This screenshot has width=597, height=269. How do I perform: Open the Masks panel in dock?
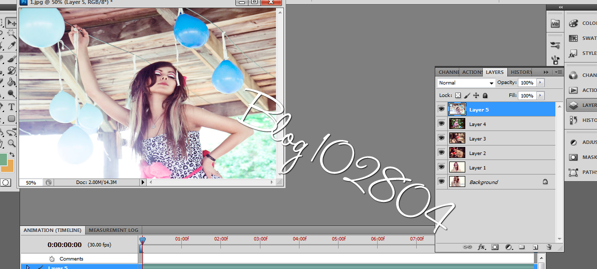(x=581, y=157)
